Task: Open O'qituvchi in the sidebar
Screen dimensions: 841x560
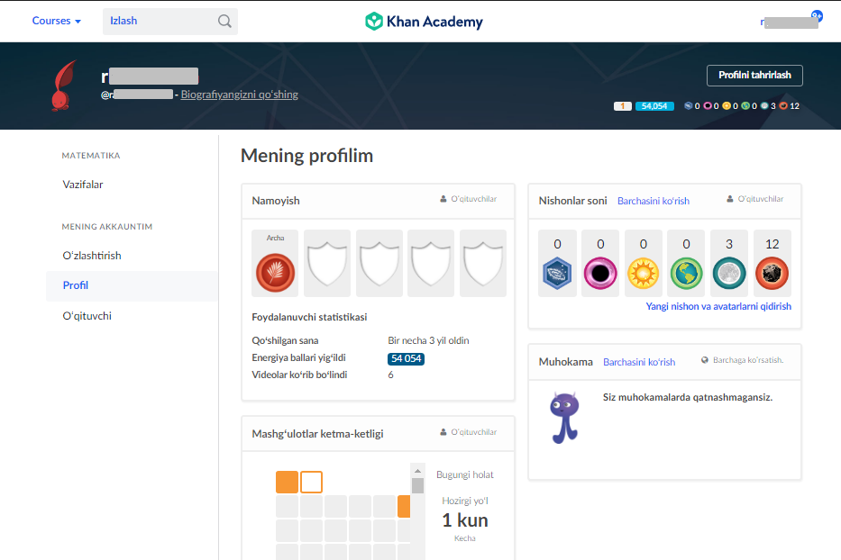Action: point(87,316)
